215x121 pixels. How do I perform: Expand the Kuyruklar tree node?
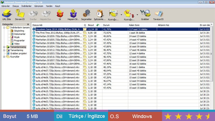click(x=4, y=57)
